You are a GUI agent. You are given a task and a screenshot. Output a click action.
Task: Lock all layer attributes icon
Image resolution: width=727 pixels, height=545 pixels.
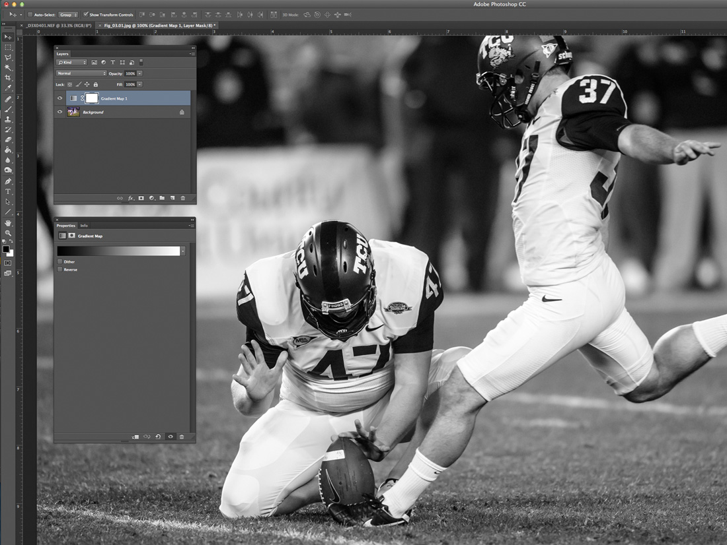96,84
